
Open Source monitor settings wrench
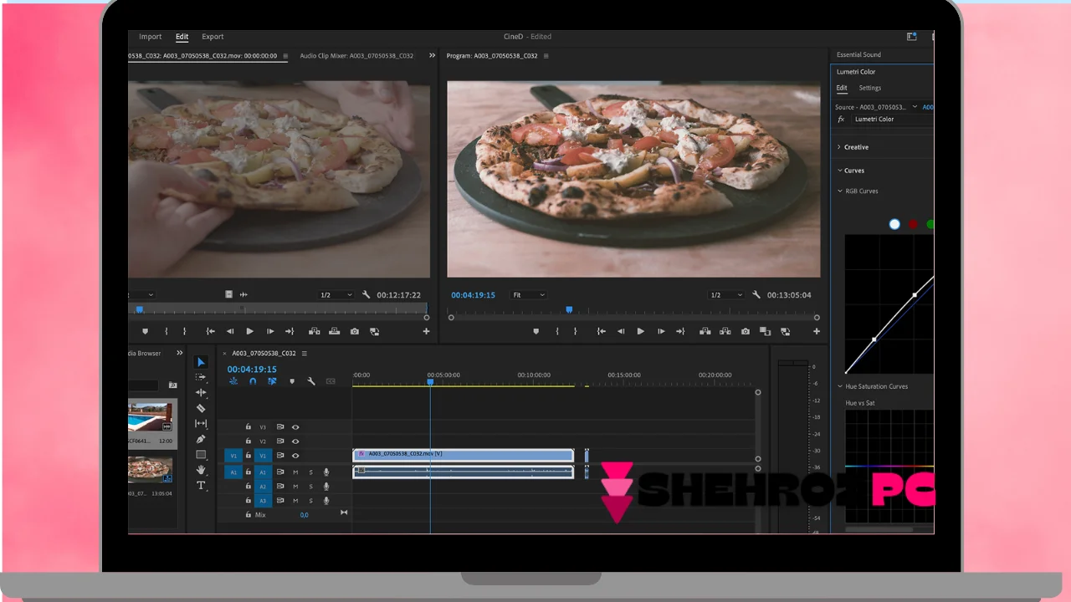(366, 295)
